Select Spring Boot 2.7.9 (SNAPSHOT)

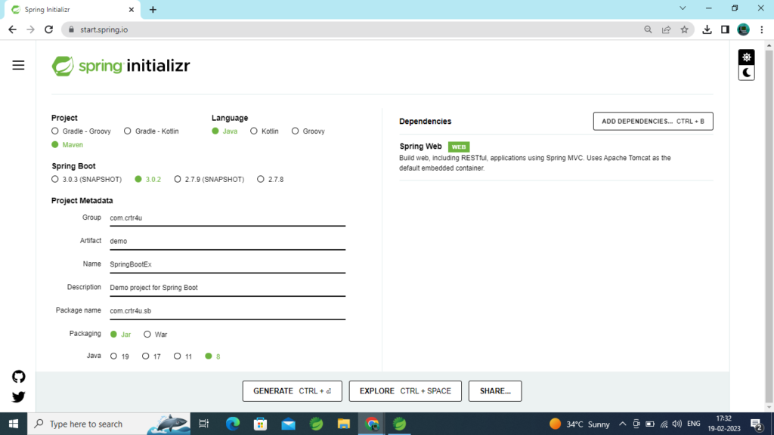click(x=209, y=179)
